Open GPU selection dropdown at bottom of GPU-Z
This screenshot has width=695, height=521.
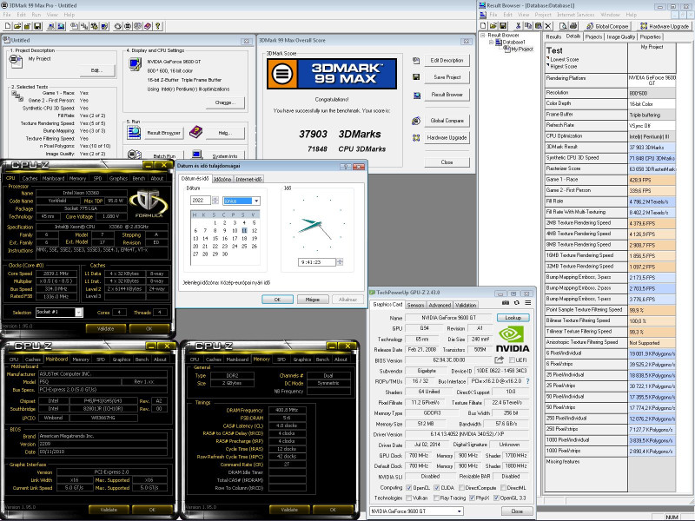[460, 511]
